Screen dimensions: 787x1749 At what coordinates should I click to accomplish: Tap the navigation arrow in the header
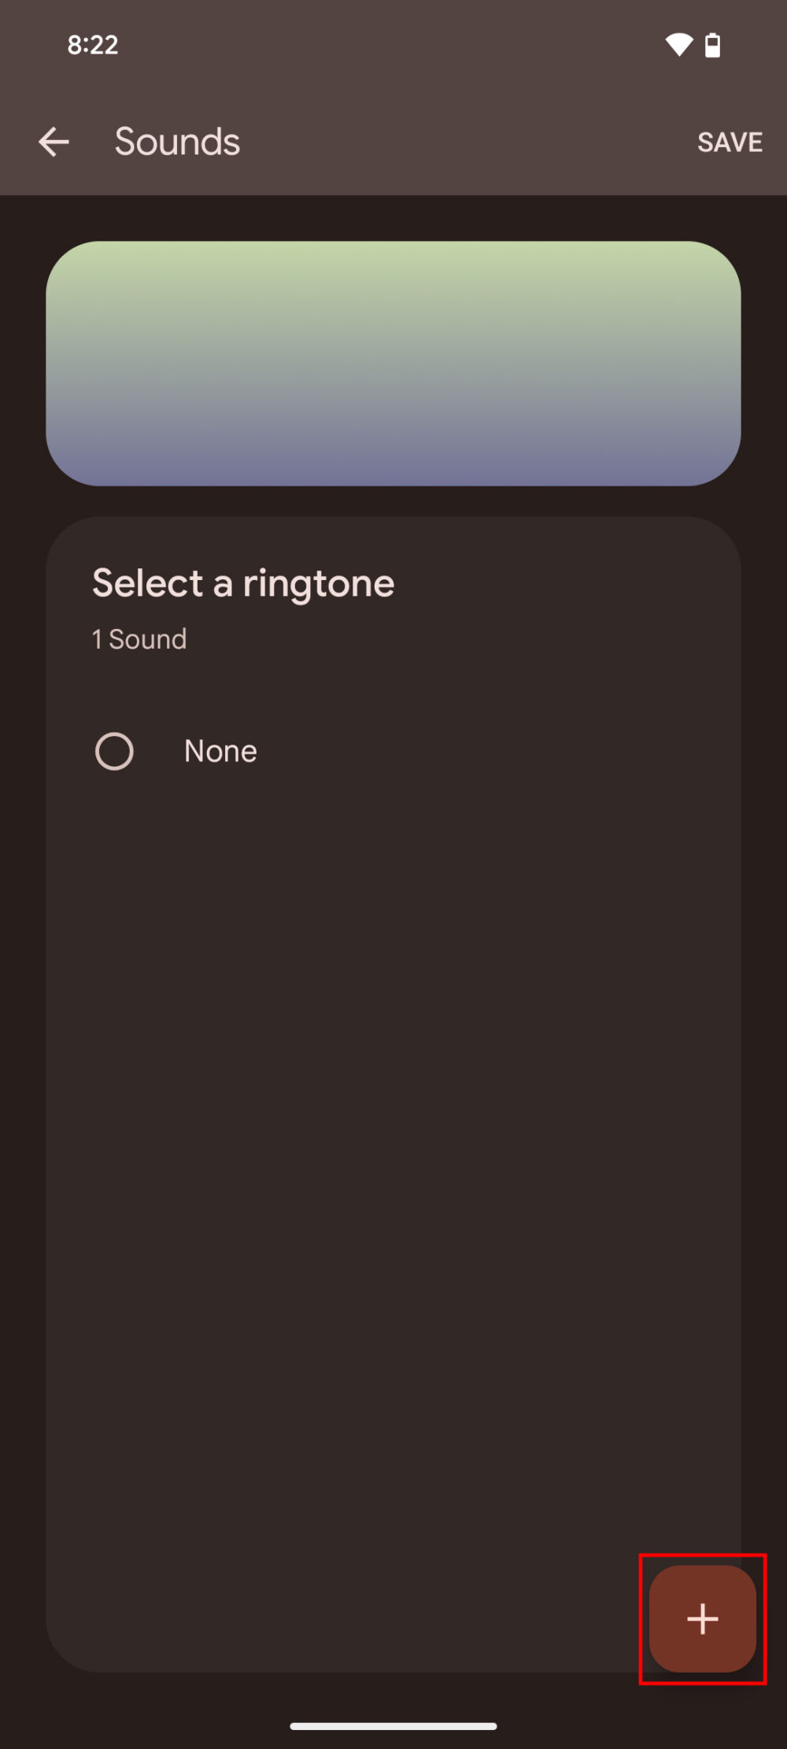(x=54, y=142)
